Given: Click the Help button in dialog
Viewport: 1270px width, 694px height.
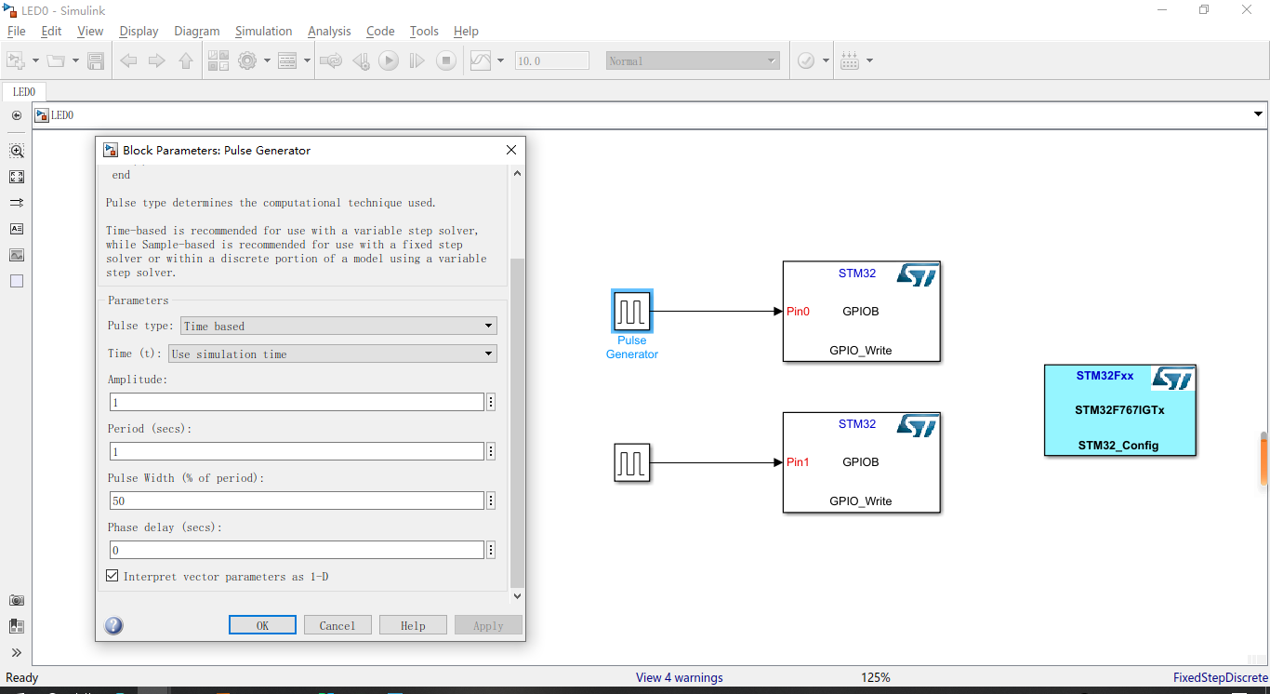Looking at the screenshot, I should 413,625.
